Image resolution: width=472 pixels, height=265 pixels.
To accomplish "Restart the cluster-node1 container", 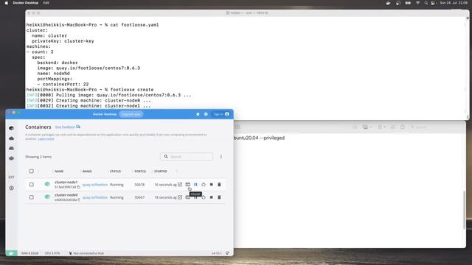I will [204, 185].
